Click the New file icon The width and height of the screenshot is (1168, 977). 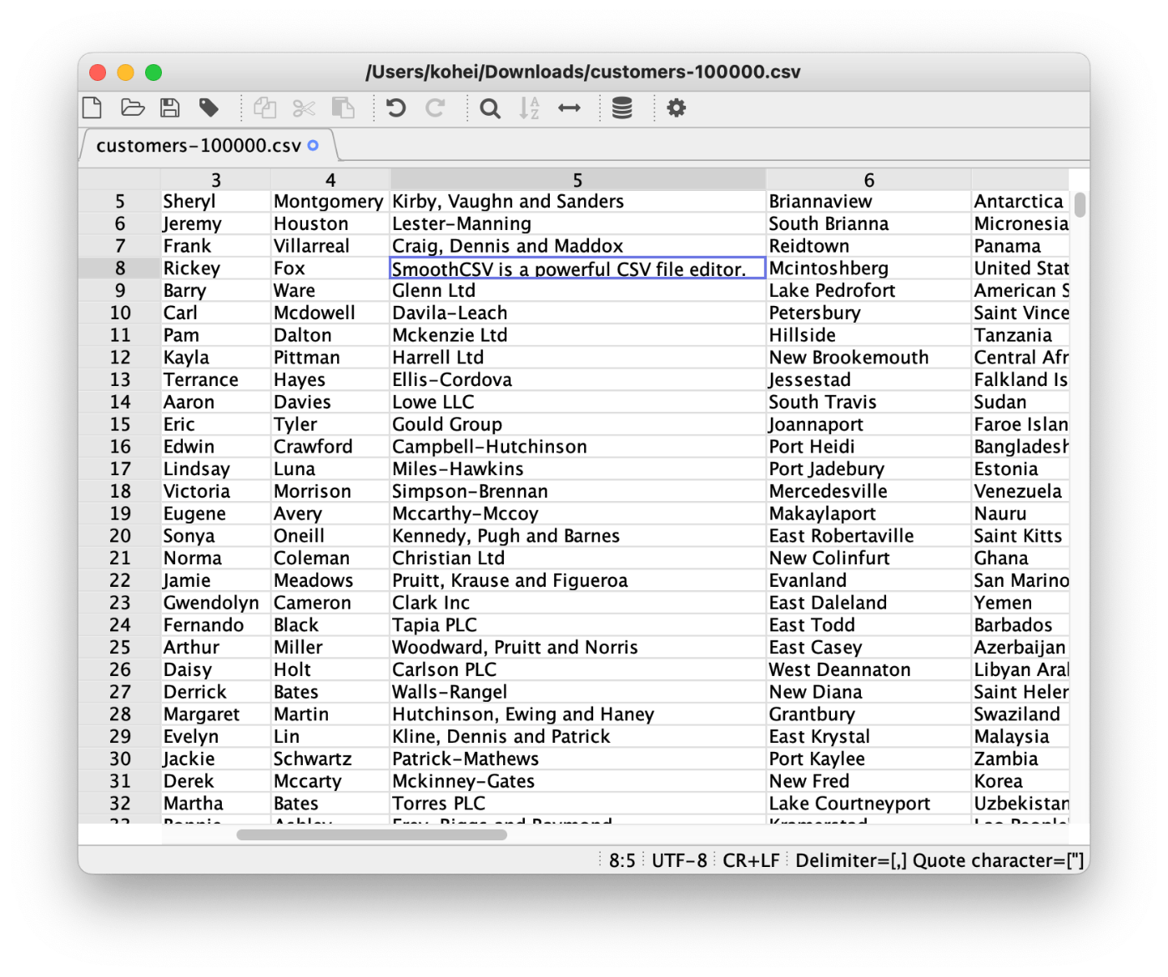93,108
